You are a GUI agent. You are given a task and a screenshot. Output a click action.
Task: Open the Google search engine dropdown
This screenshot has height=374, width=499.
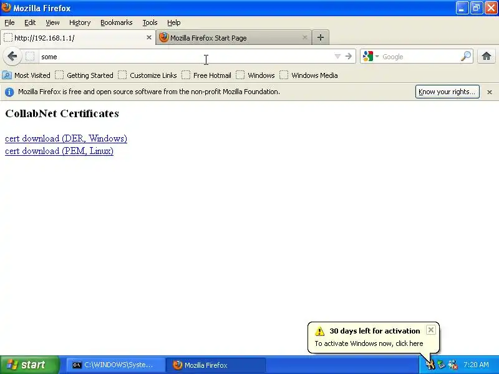coord(371,57)
